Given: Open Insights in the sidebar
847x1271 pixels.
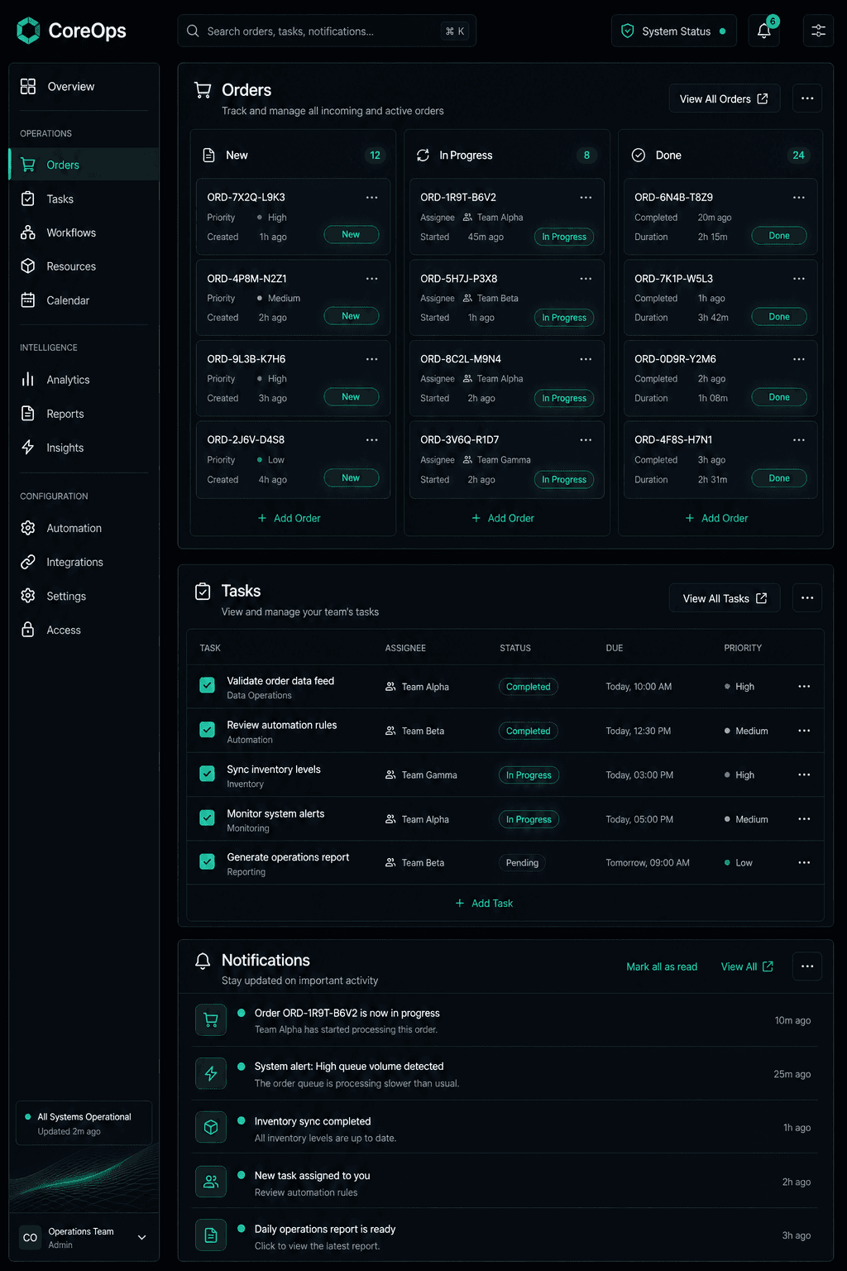Looking at the screenshot, I should tap(84, 448).
